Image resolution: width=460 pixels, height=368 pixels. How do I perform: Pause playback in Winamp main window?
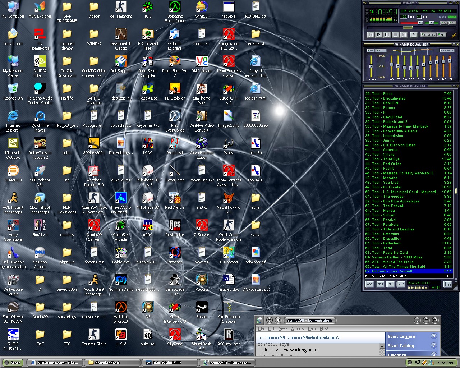[387, 35]
